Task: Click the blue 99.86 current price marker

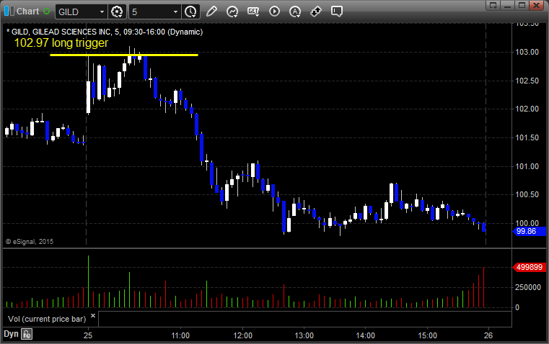Action: pos(530,231)
